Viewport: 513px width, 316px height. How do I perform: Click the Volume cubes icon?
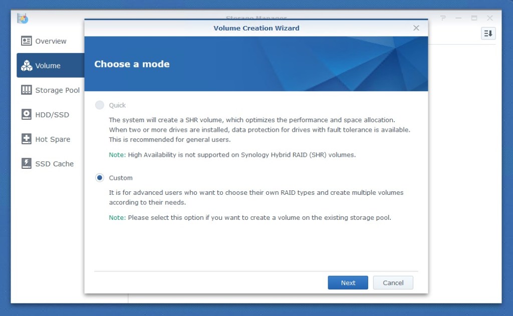coord(27,66)
